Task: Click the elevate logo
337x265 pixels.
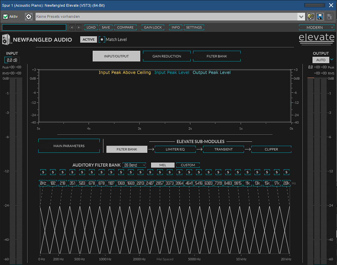Action: (316, 39)
